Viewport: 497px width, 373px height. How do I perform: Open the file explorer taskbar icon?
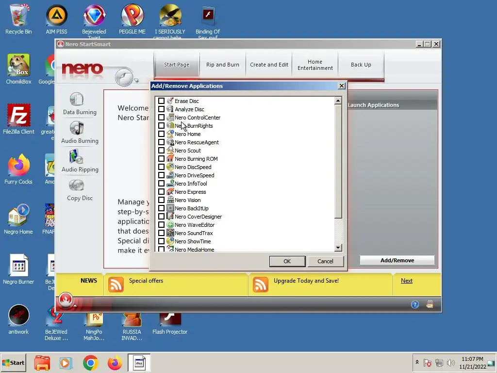[42, 362]
